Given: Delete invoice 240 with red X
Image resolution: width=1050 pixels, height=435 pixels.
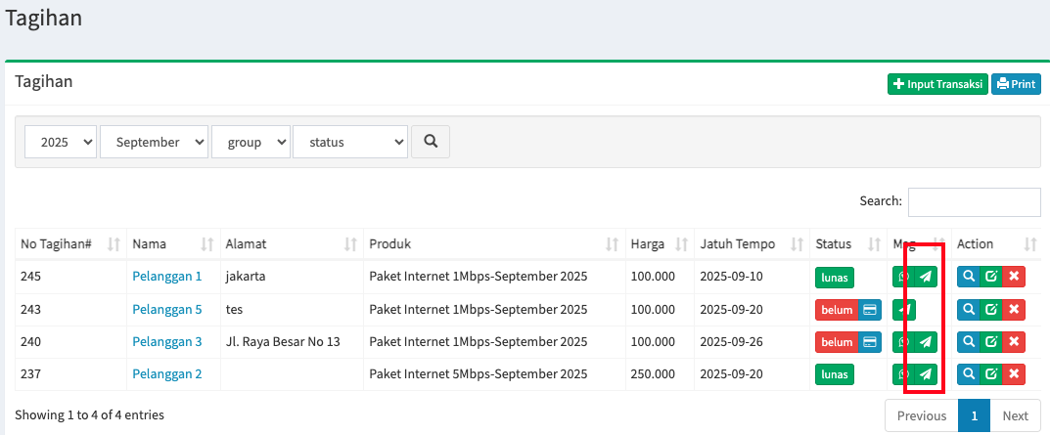Looking at the screenshot, I should [1014, 342].
